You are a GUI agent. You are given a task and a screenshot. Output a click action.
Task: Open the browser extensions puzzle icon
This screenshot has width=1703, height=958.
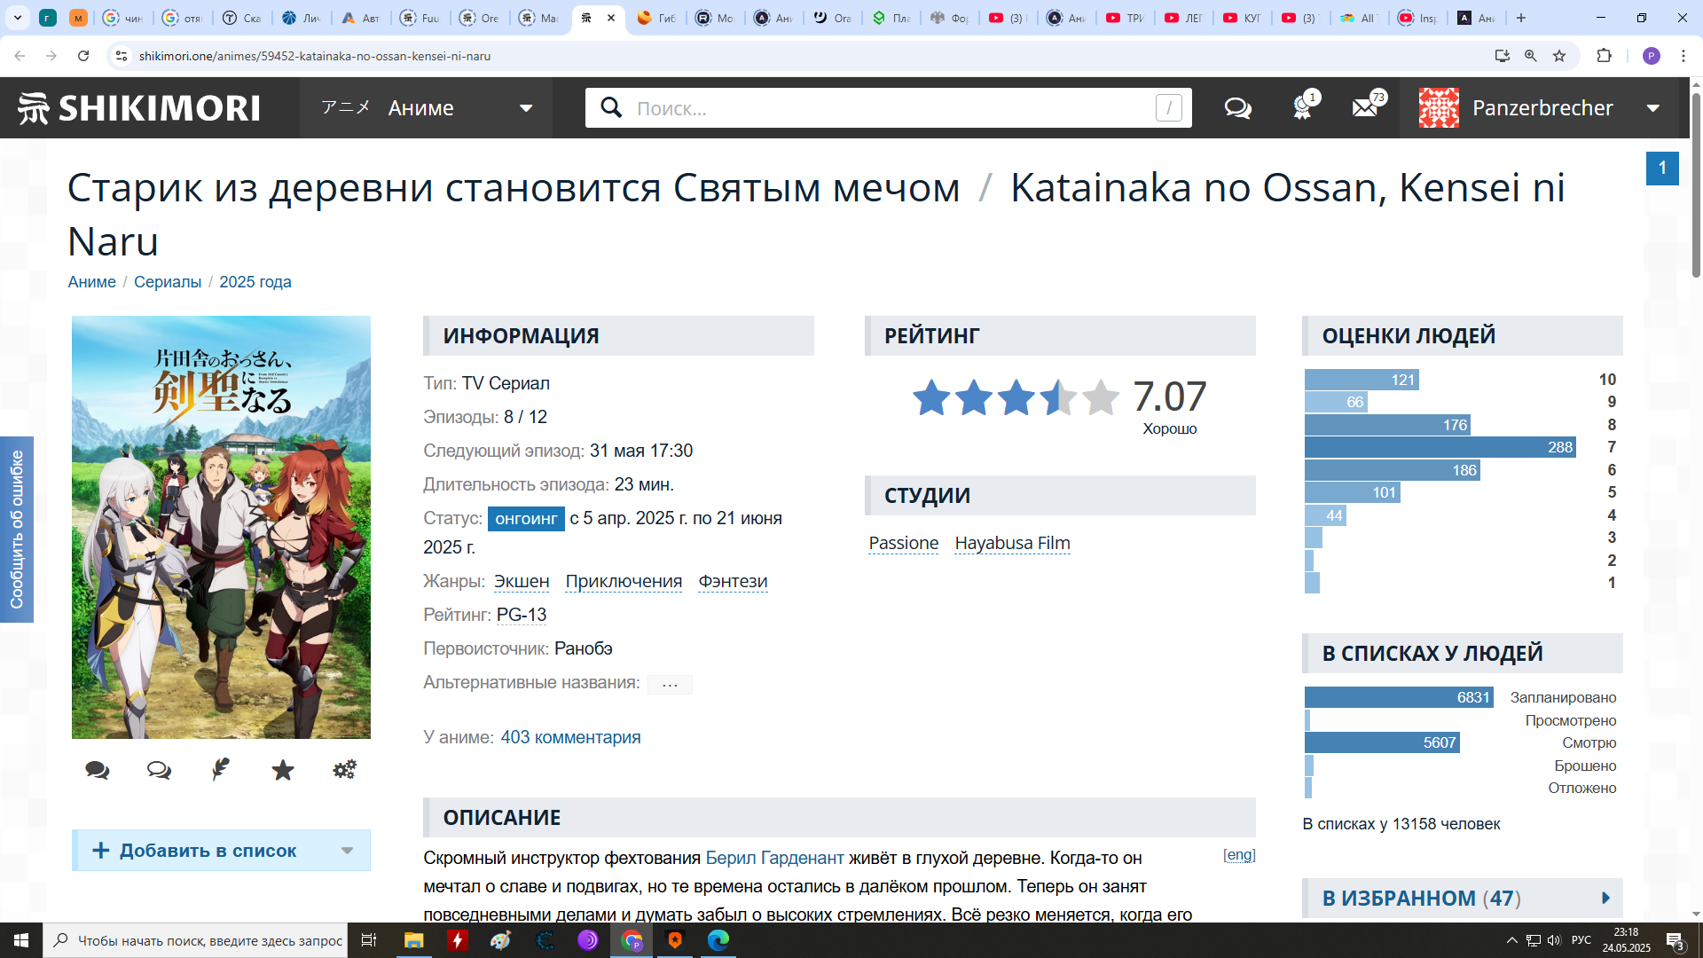(x=1604, y=56)
